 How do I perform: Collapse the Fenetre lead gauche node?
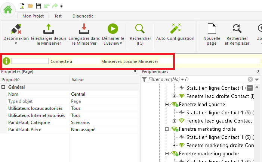[x=167, y=105]
